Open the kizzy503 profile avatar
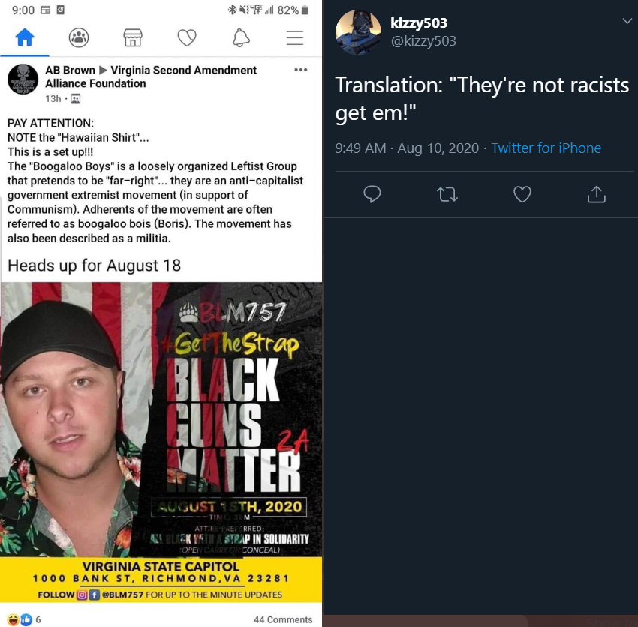Image resolution: width=638 pixels, height=627 pixels. click(x=358, y=32)
